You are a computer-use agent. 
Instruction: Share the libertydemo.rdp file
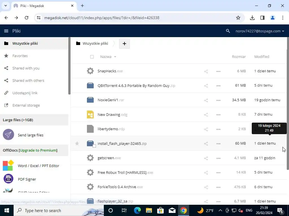(206, 129)
